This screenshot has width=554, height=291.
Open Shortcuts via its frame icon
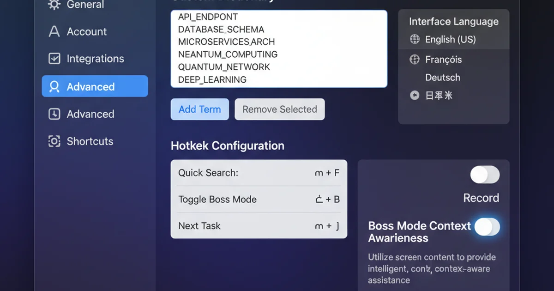[x=54, y=141]
